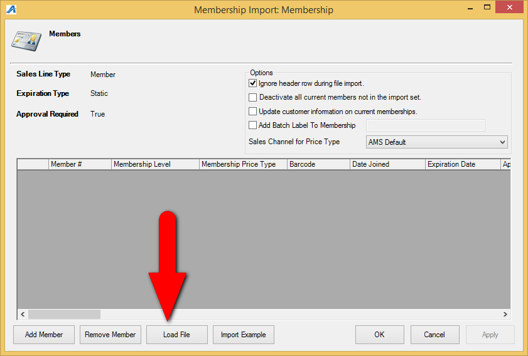
Task: Uncheck Ignore header row during file import
Action: [252, 83]
